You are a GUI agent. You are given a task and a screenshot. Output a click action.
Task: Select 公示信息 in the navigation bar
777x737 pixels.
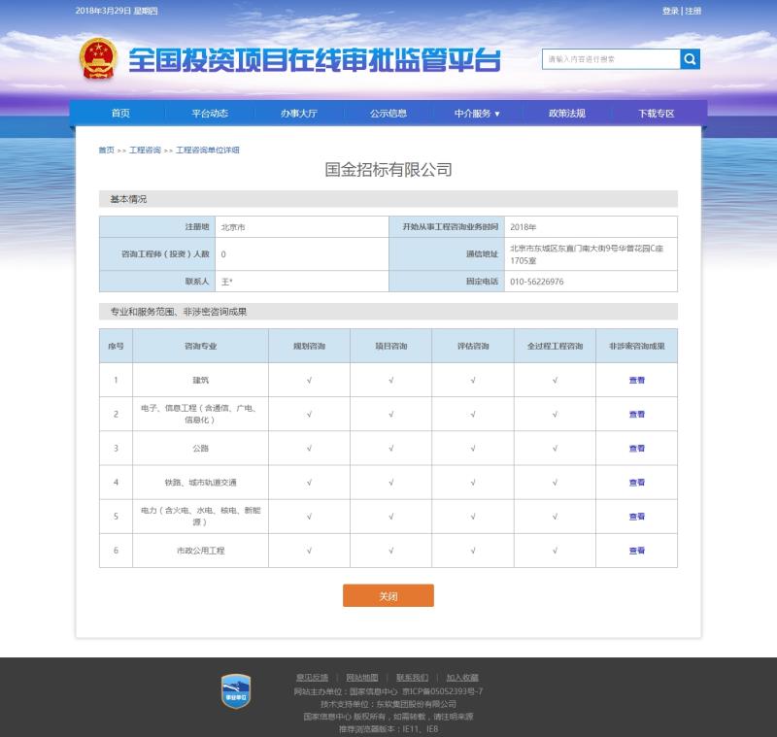point(388,114)
